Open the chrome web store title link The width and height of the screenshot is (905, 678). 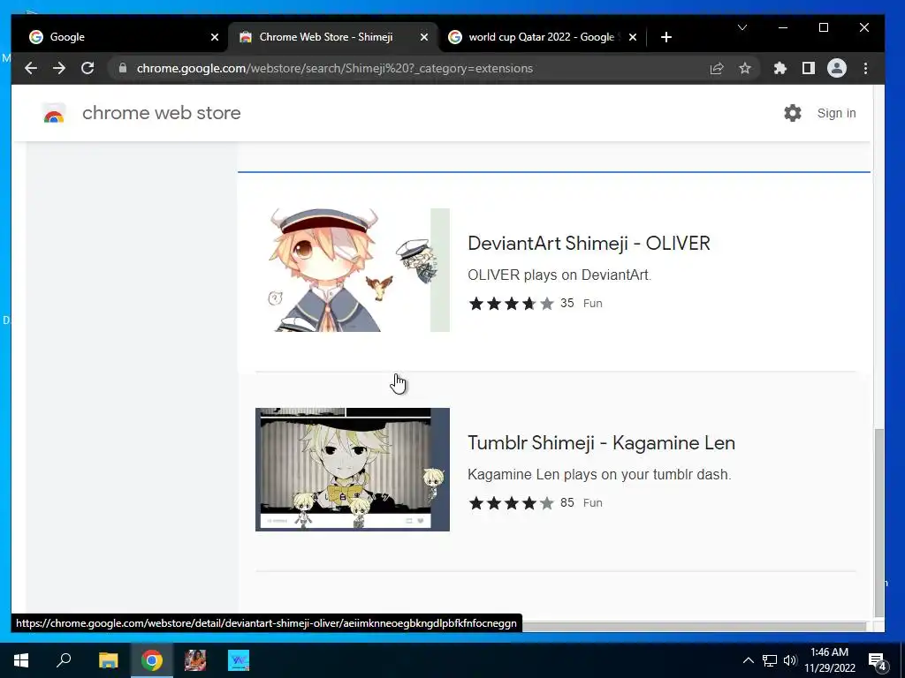(161, 113)
